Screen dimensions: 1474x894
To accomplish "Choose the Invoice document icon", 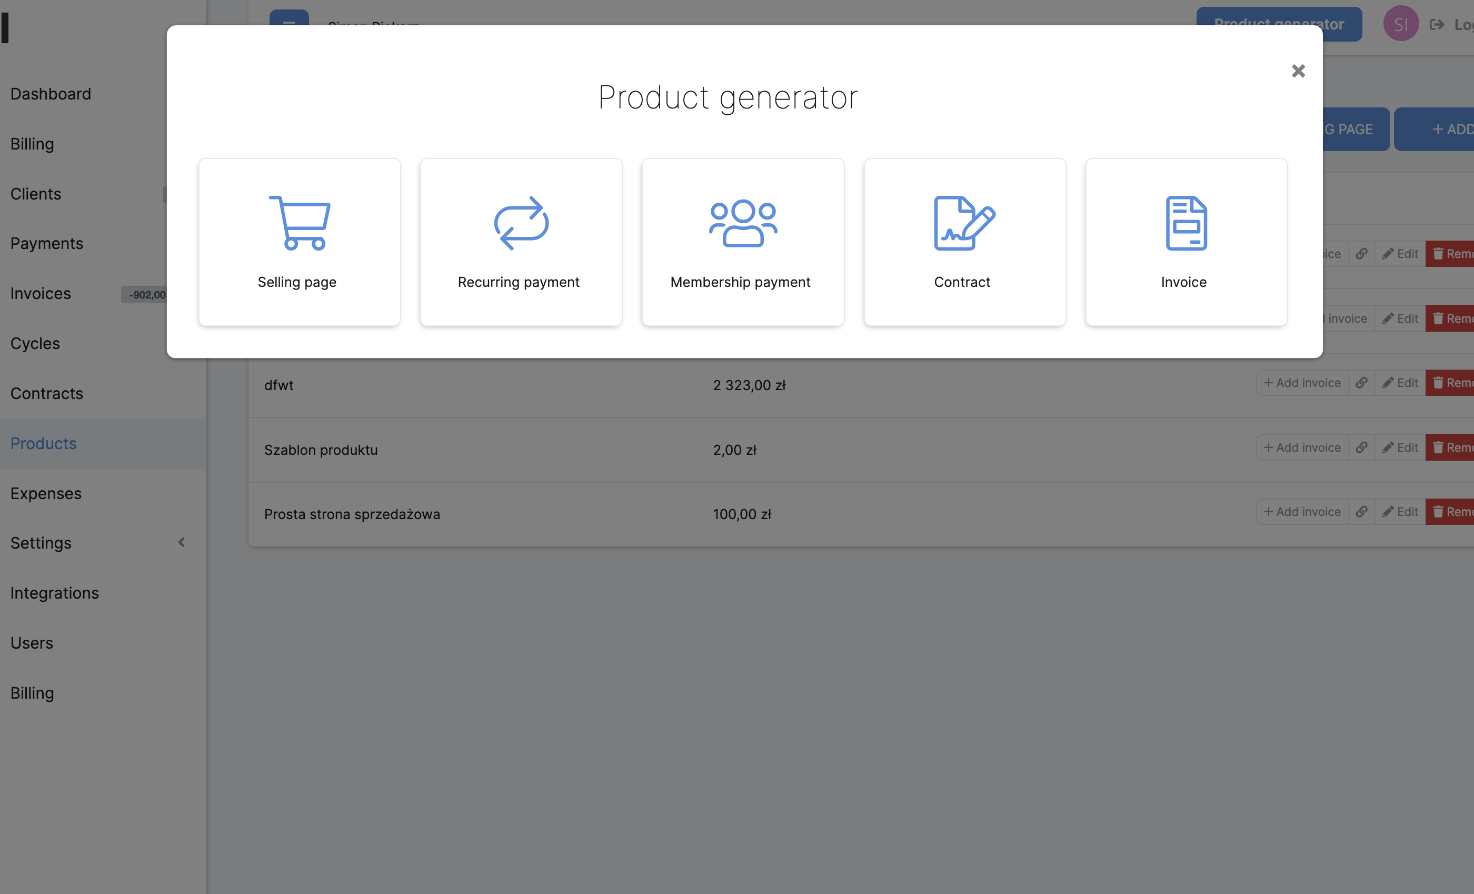I will 1186,223.
